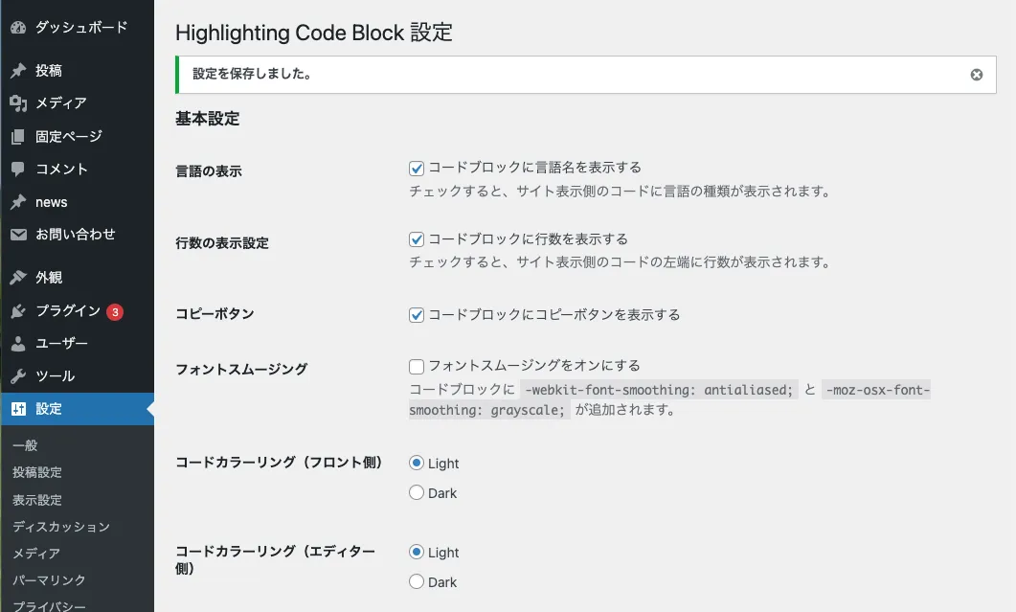The width and height of the screenshot is (1016, 612).
Task: Click the pushpin icon next to 投稿
Action: pyautogui.click(x=18, y=70)
